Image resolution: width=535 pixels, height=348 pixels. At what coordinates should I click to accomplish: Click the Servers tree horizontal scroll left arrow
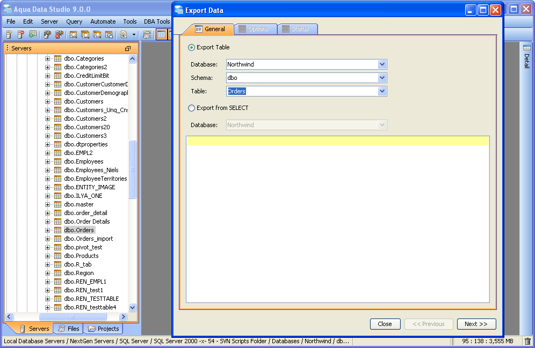(9, 316)
